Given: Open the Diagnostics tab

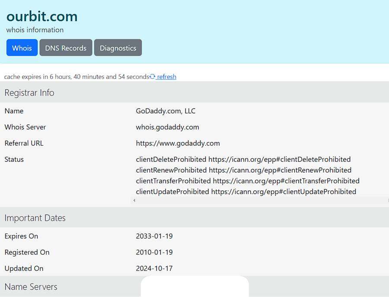Looking at the screenshot, I should [118, 47].
